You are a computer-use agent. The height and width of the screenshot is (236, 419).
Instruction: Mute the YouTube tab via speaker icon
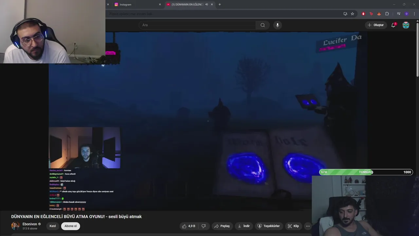(x=207, y=5)
